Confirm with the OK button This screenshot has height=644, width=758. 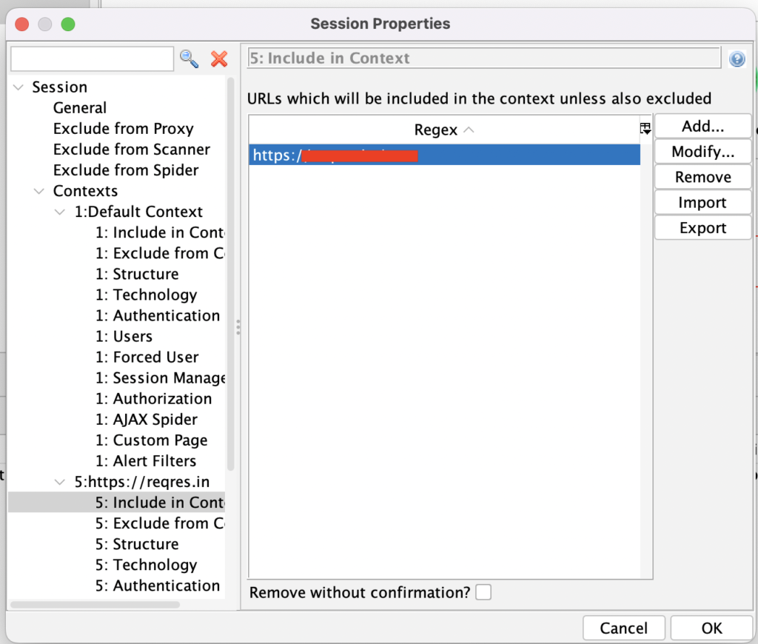coord(711,628)
